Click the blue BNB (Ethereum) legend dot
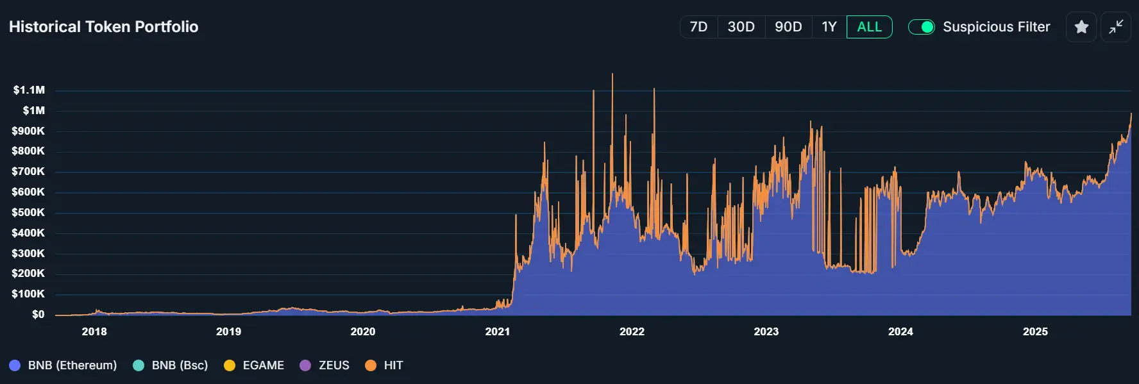Viewport: 1139px width, 384px height. pyautogui.click(x=15, y=365)
